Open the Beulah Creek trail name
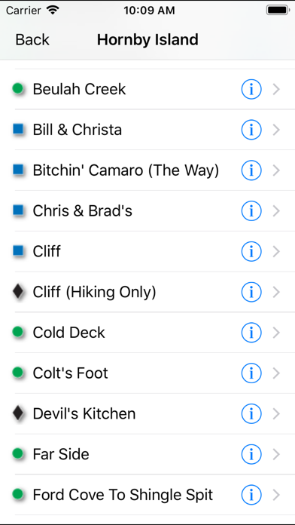Viewport: 295px width, 525px height. (79, 89)
